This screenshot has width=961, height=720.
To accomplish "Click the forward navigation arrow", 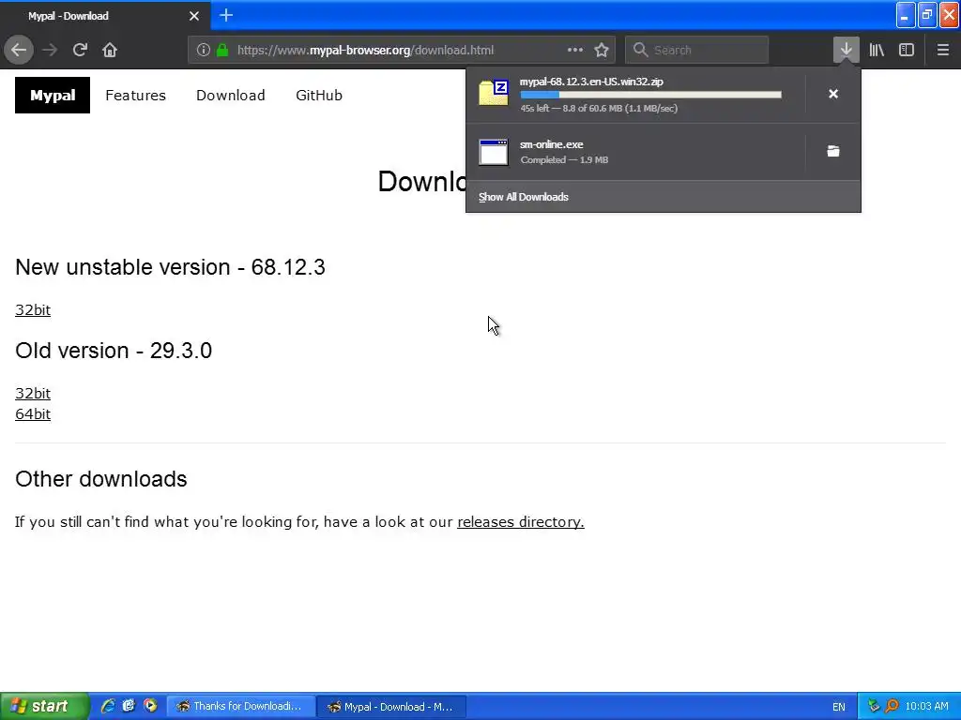I will click(x=50, y=51).
